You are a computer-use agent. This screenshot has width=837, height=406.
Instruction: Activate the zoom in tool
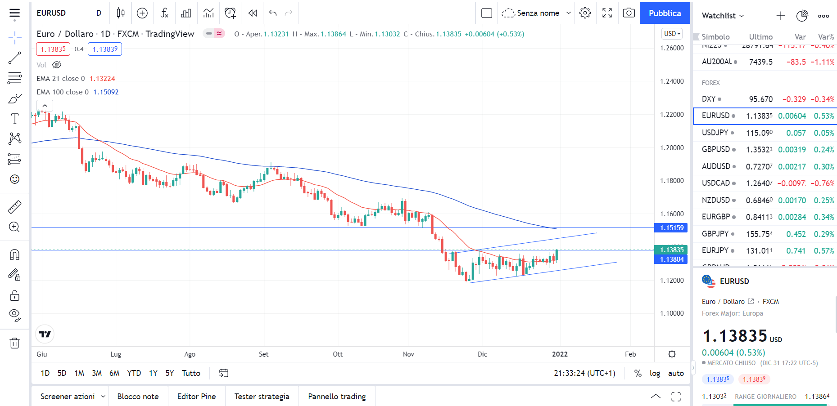(x=14, y=227)
